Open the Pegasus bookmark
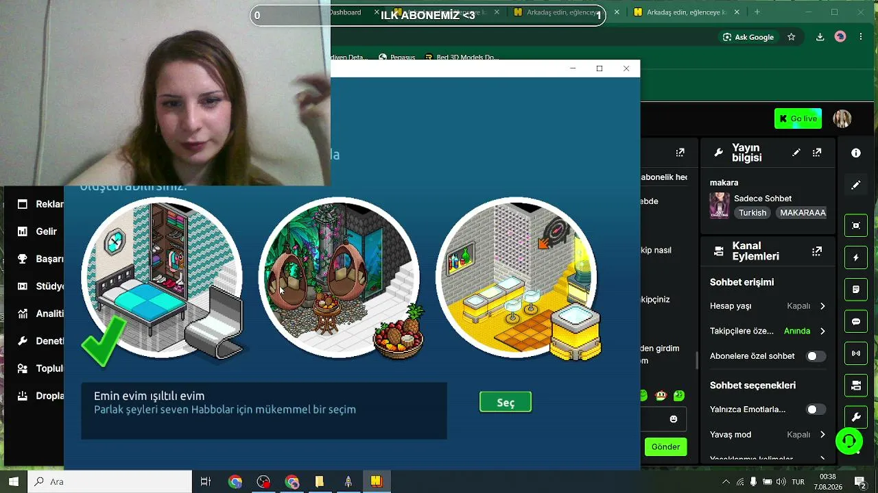This screenshot has width=878, height=493. [x=397, y=58]
